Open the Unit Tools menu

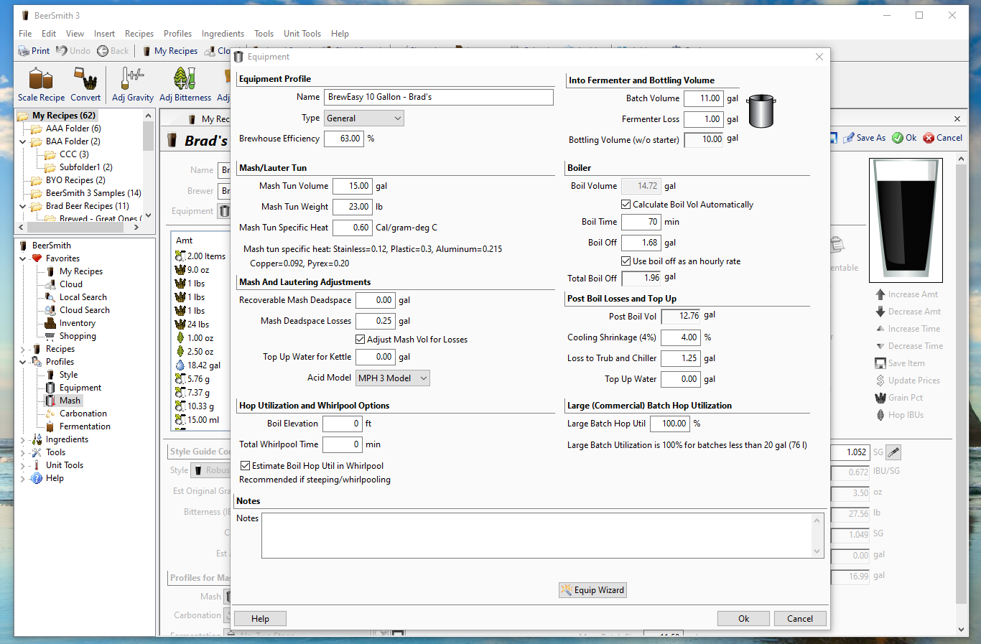[302, 34]
